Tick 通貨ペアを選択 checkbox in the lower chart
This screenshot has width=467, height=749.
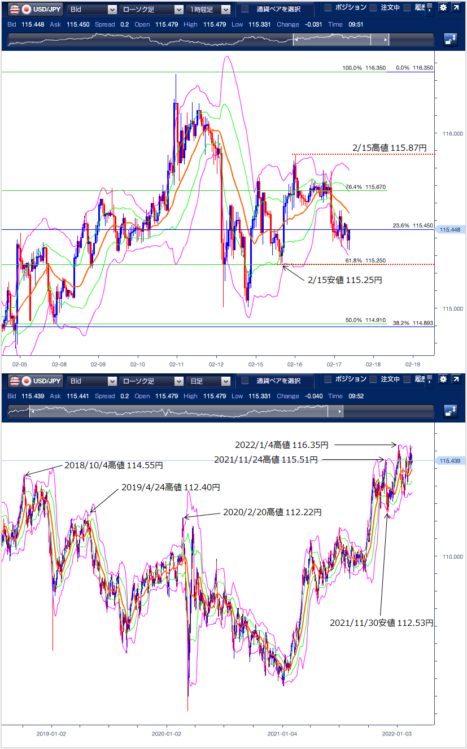click(x=245, y=381)
